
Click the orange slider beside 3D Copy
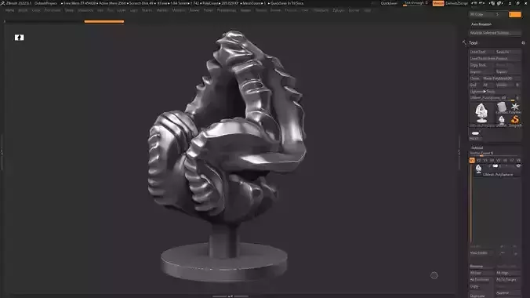[x=515, y=14]
